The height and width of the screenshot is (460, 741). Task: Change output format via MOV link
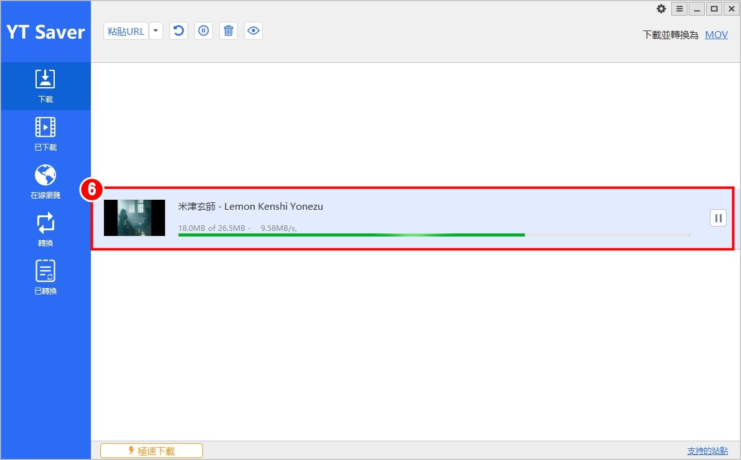(x=716, y=34)
